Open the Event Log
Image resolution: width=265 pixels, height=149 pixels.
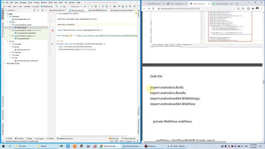point(113,139)
